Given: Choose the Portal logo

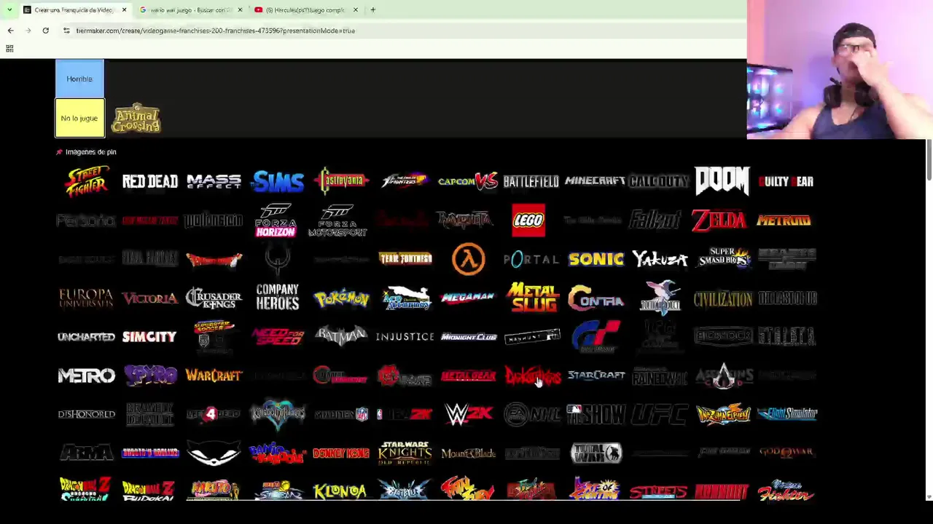Looking at the screenshot, I should 531,259.
